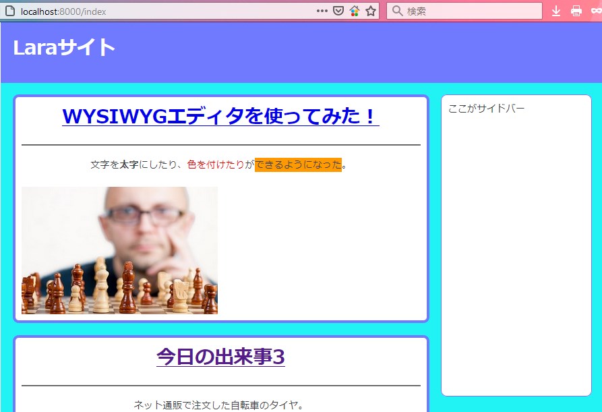Focus the 検索 search field
Viewport: 602px width, 412px height.
coord(472,11)
